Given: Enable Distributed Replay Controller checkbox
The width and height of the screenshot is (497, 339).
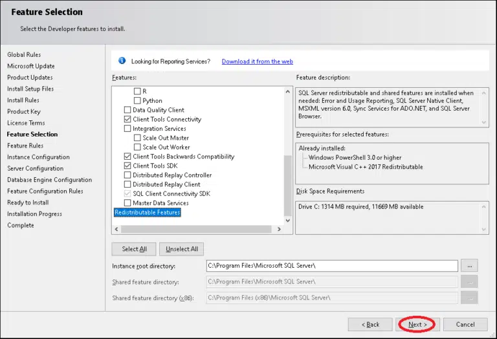Looking at the screenshot, I should click(x=127, y=175).
